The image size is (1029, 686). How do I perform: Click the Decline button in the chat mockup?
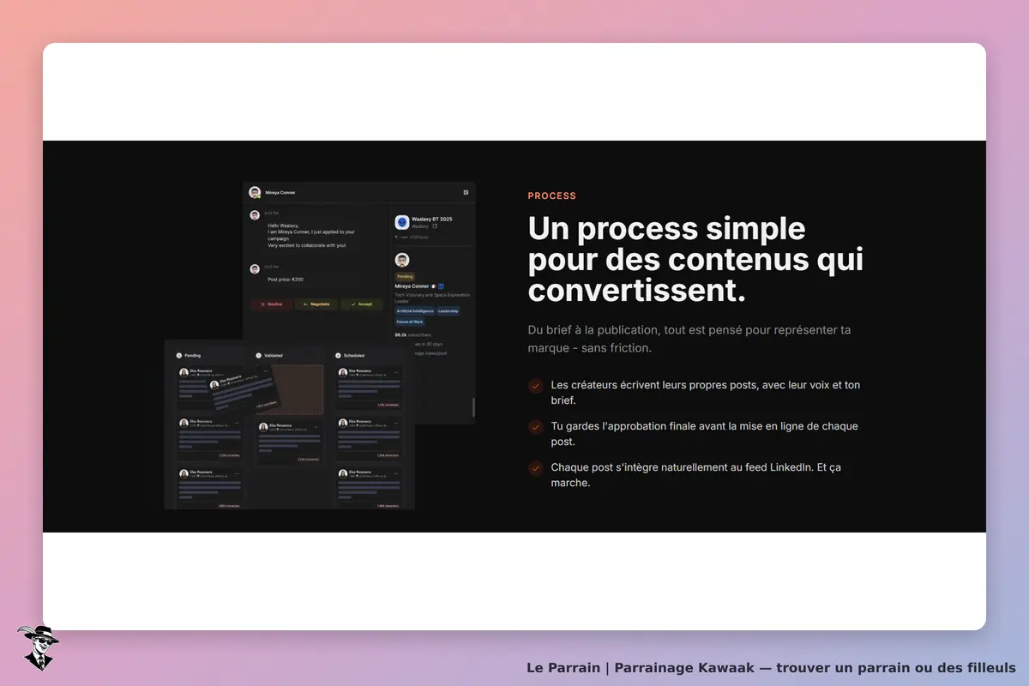click(x=271, y=304)
